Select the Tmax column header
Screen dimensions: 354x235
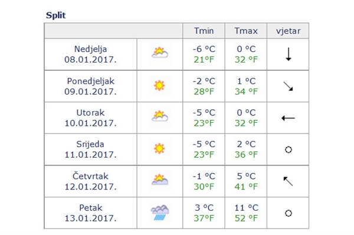click(x=246, y=31)
